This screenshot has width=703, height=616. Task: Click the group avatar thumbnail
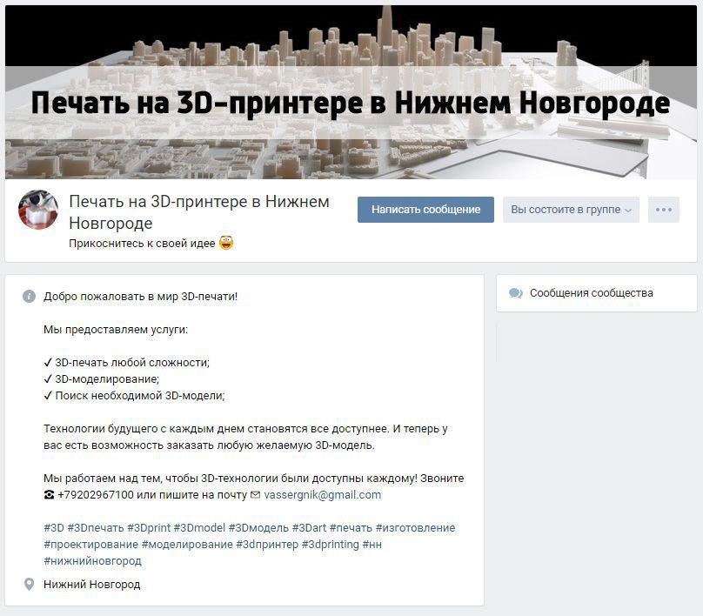38,210
